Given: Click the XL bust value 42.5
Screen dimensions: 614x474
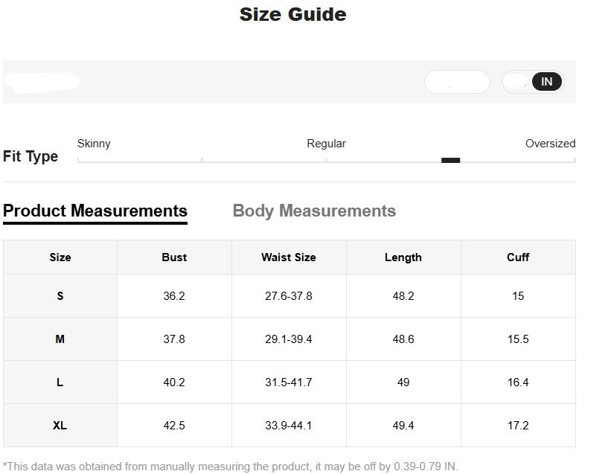Looking at the screenshot, I should click(174, 426).
